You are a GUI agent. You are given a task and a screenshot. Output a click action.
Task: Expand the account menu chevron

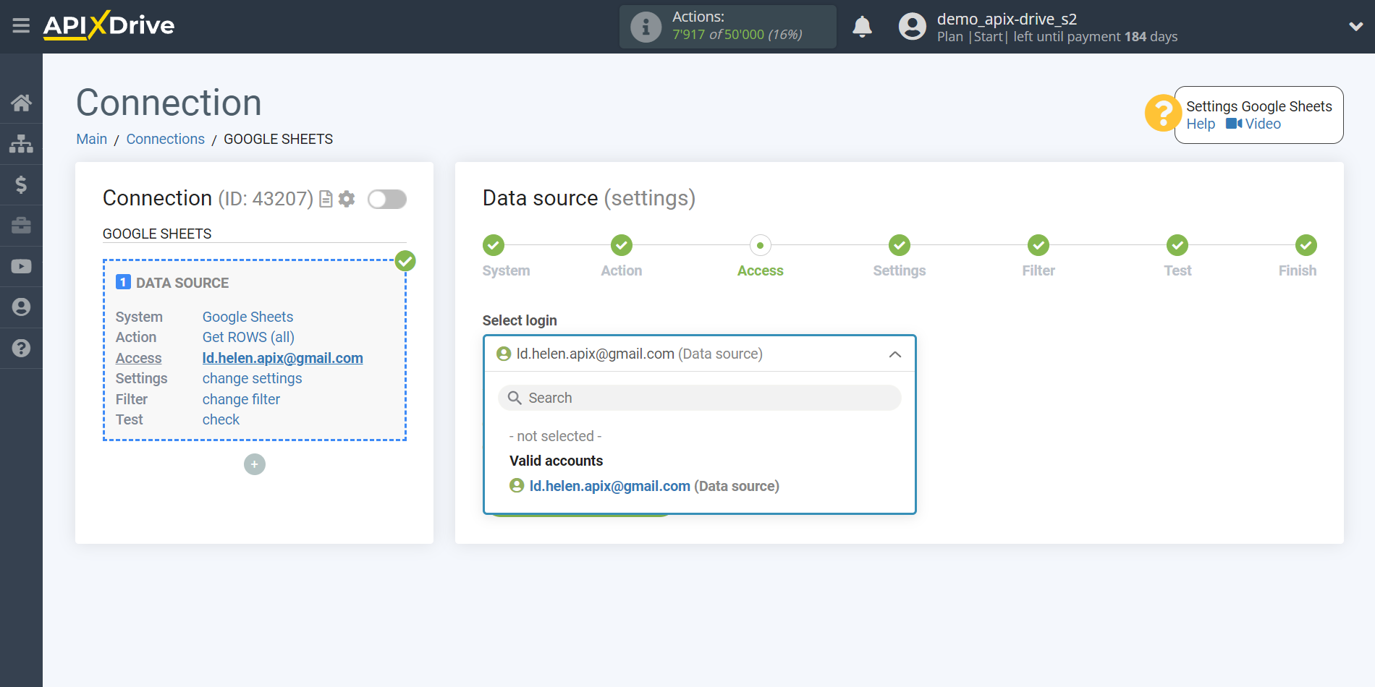[1355, 27]
